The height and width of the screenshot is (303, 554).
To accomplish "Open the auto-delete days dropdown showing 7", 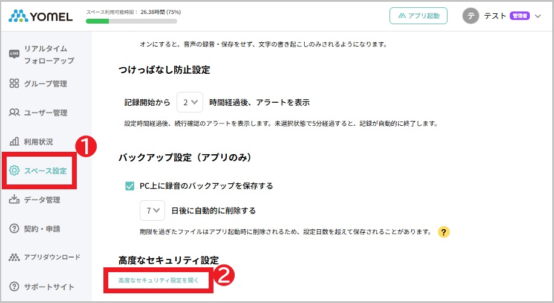I will point(152,210).
